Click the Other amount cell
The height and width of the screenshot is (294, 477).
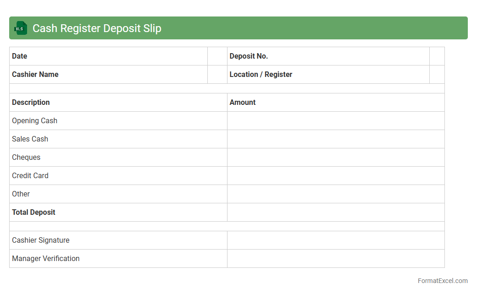click(x=335, y=194)
